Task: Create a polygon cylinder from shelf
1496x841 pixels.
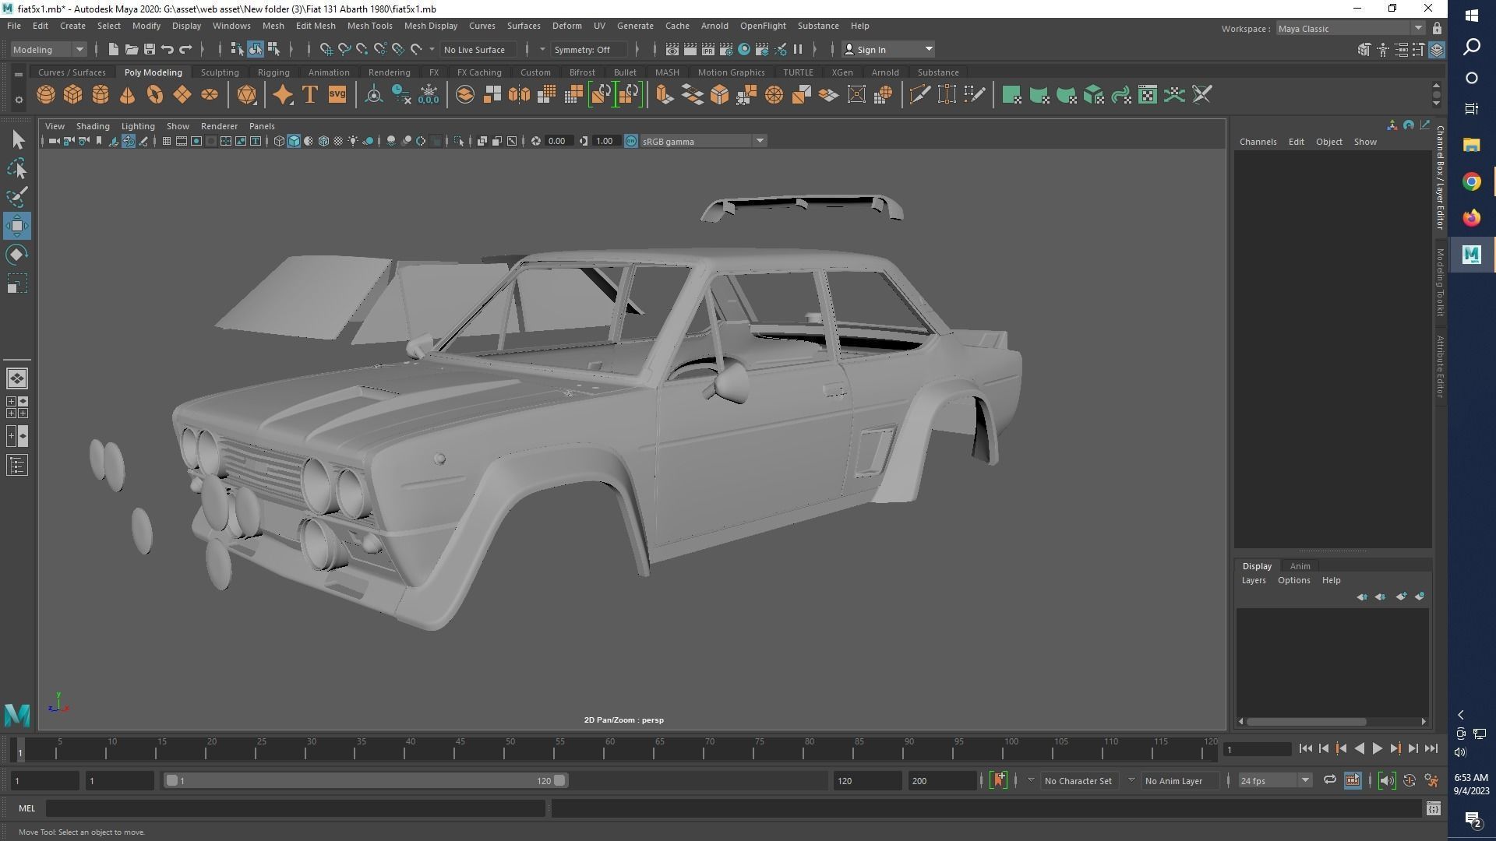Action: [x=101, y=95]
